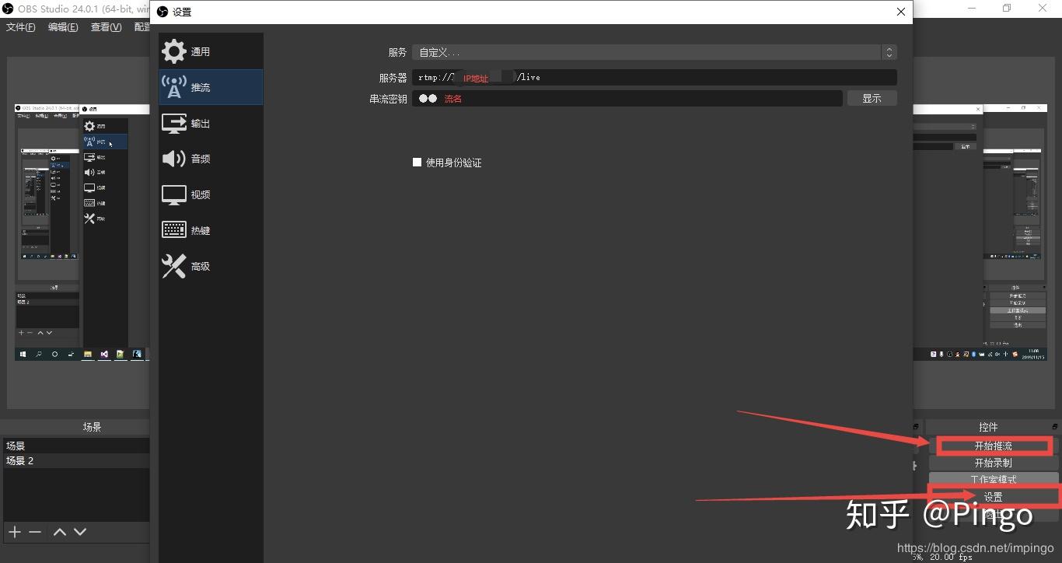
Task: Enable 使用身份验证 authentication checkbox
Action: [x=417, y=162]
